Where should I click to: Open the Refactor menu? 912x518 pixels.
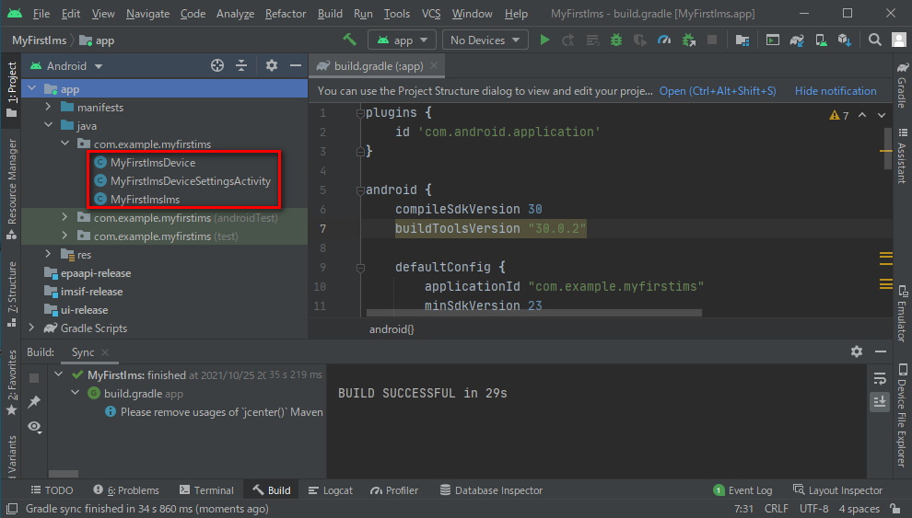click(285, 14)
